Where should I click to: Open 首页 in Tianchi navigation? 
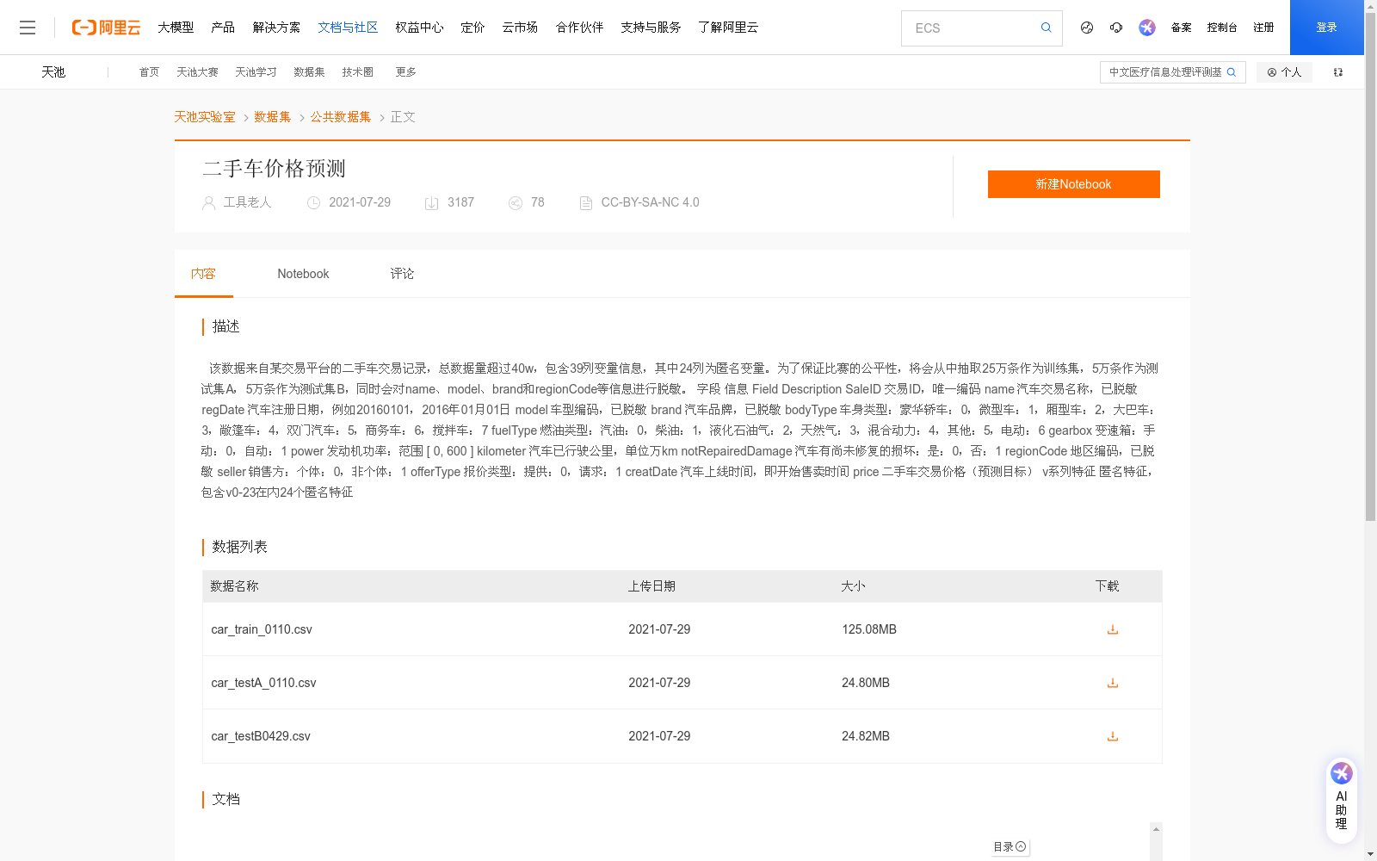(x=149, y=72)
